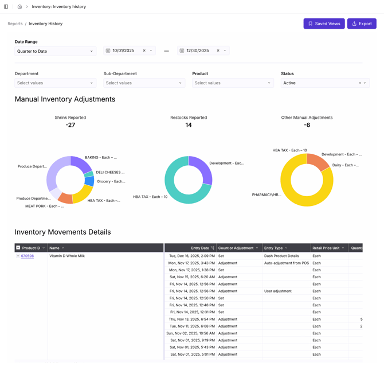Toggle the sidebar panel icon
Image resolution: width=384 pixels, height=366 pixels.
point(6,7)
